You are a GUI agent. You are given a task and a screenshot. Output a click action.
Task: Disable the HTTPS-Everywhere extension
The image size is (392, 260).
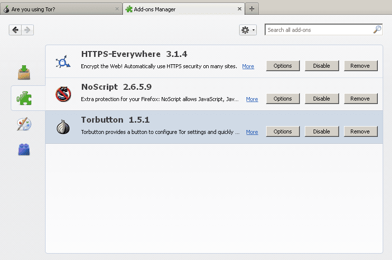321,66
